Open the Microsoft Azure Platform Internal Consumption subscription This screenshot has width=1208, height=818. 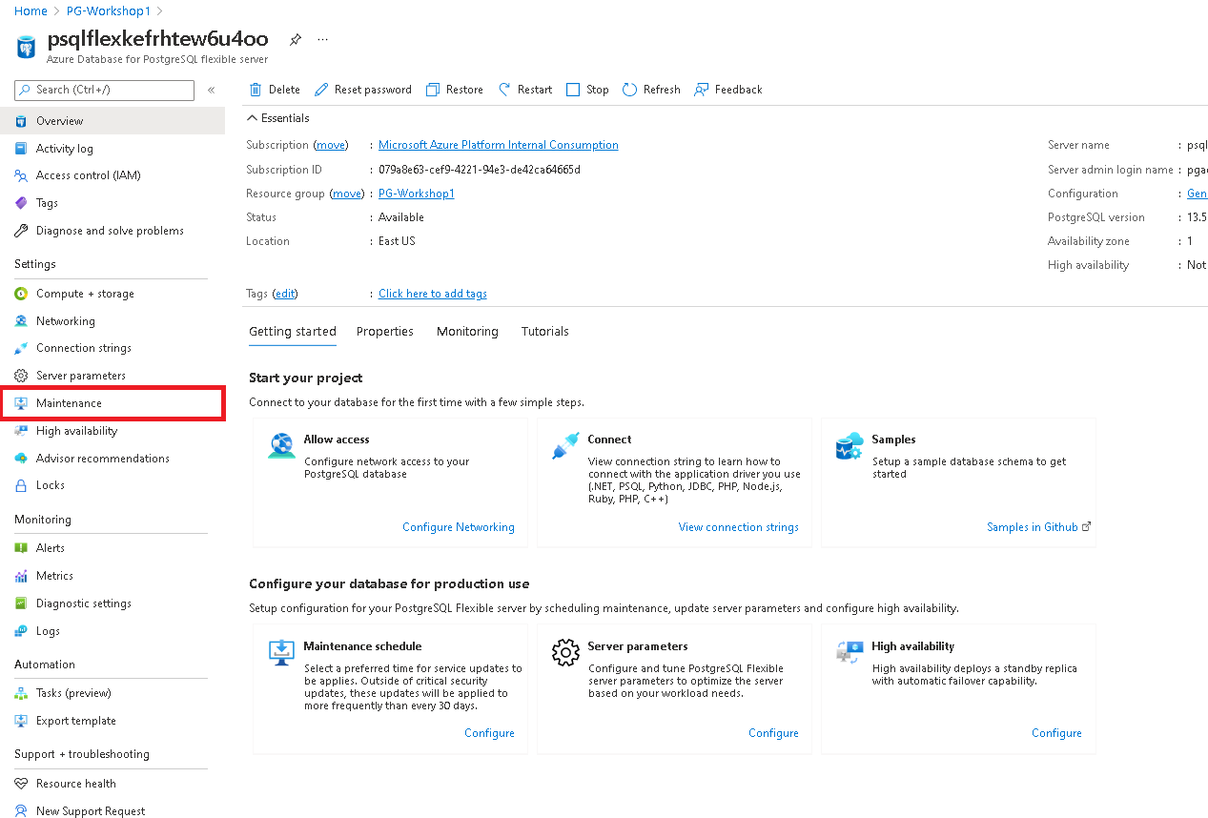[x=498, y=145]
